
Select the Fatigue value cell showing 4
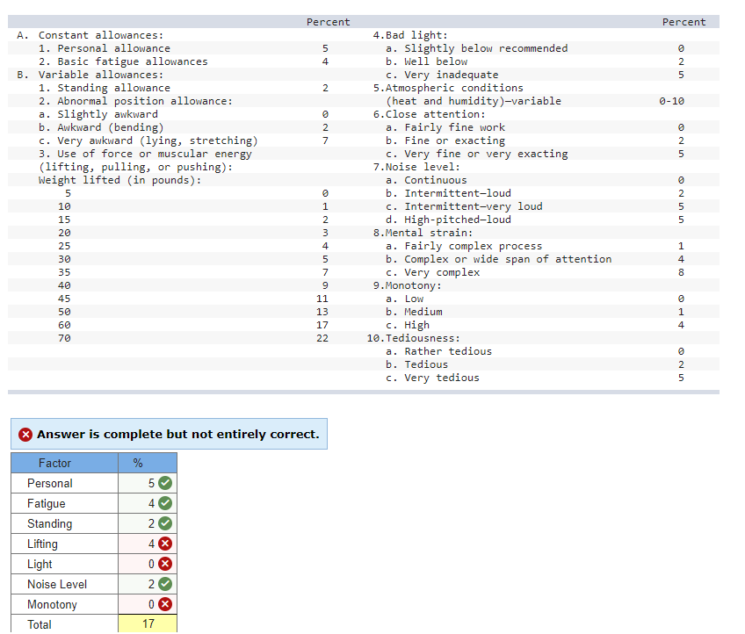148,503
